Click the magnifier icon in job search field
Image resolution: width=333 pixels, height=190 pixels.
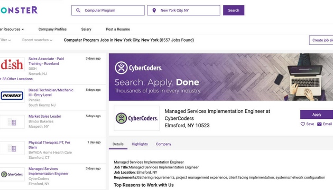[78, 11]
